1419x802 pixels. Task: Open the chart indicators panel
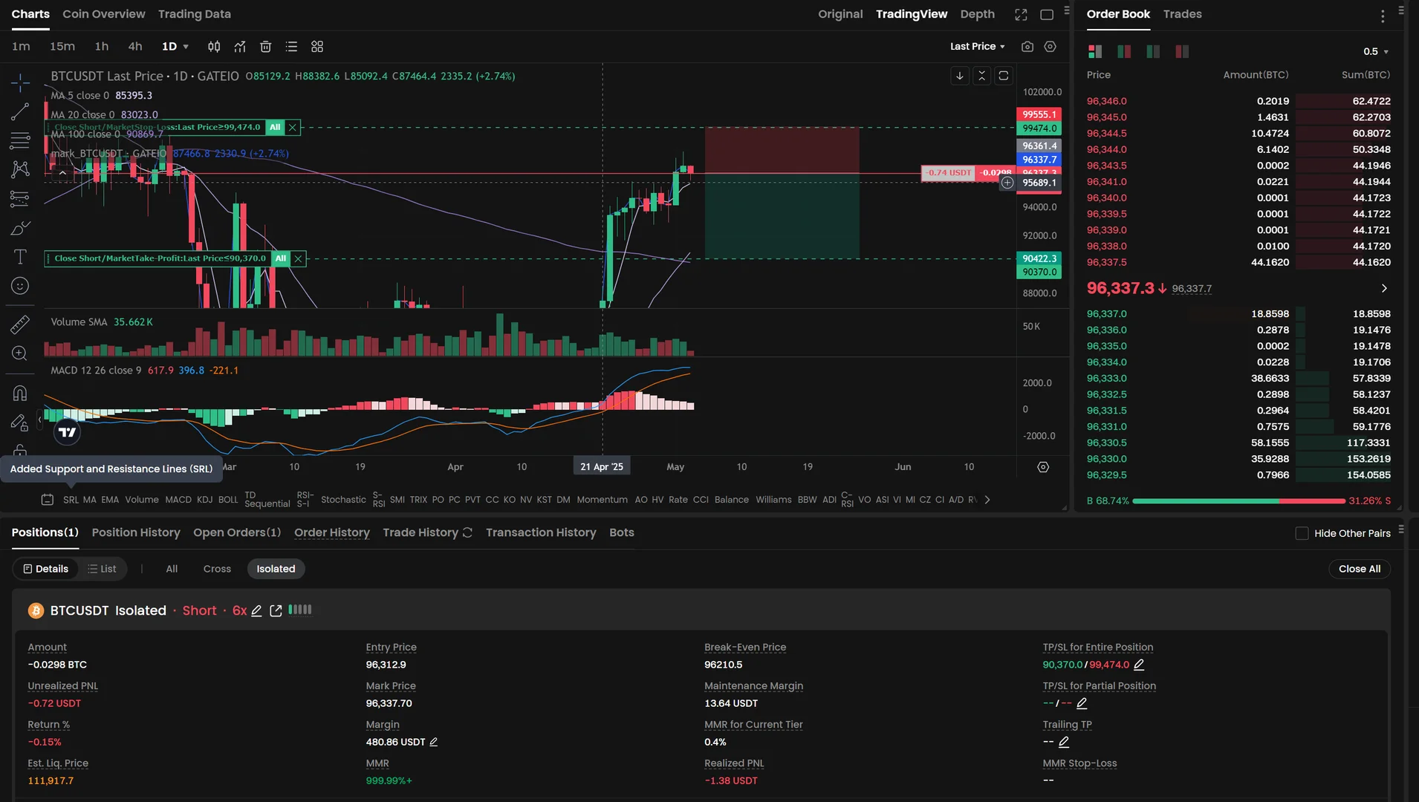[240, 47]
